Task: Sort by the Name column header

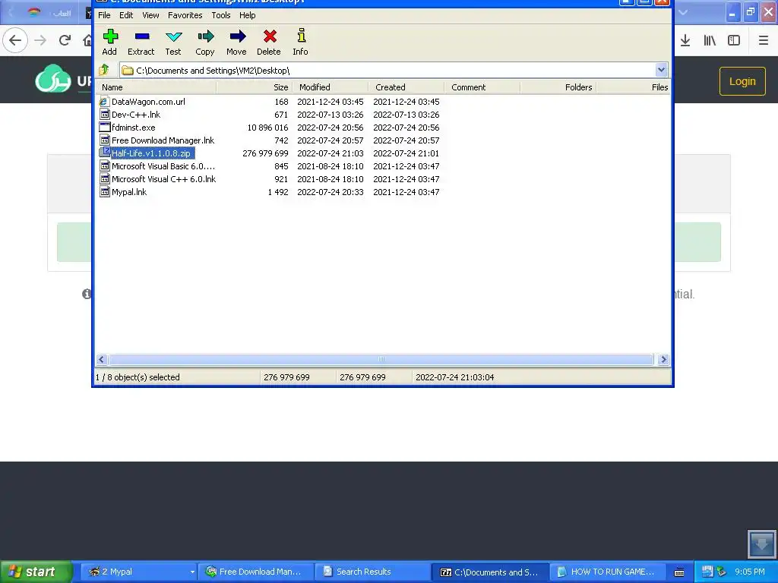Action: (156, 87)
